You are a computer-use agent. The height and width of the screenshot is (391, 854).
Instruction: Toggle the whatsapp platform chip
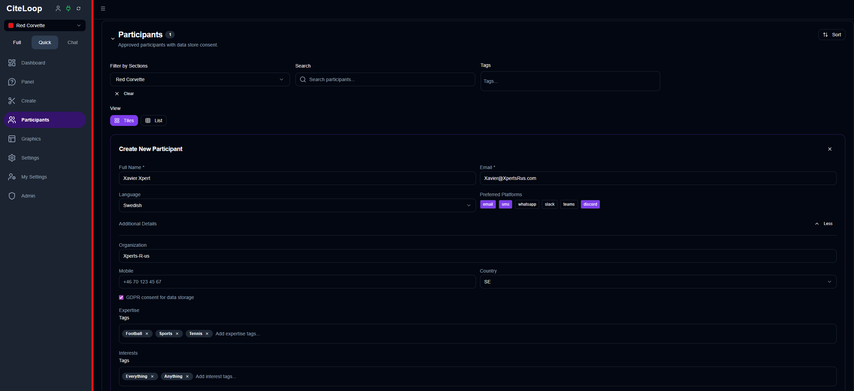tap(527, 204)
